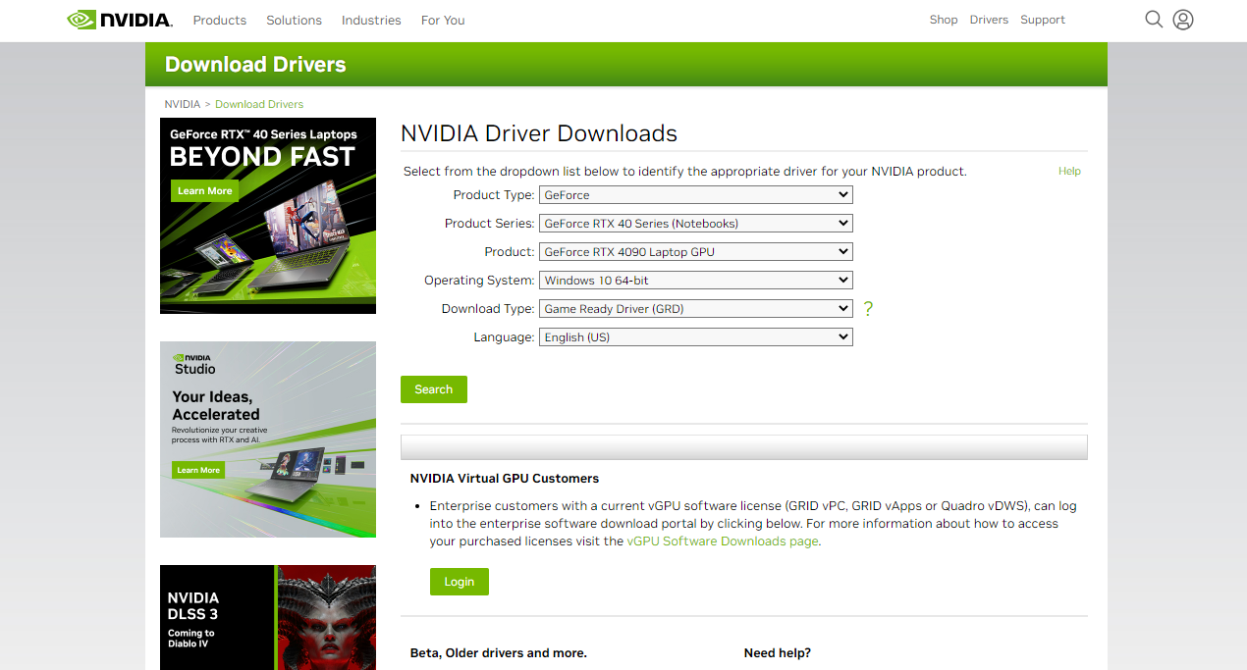The width and height of the screenshot is (1247, 670).
Task: Click the account profile icon
Action: tap(1182, 19)
